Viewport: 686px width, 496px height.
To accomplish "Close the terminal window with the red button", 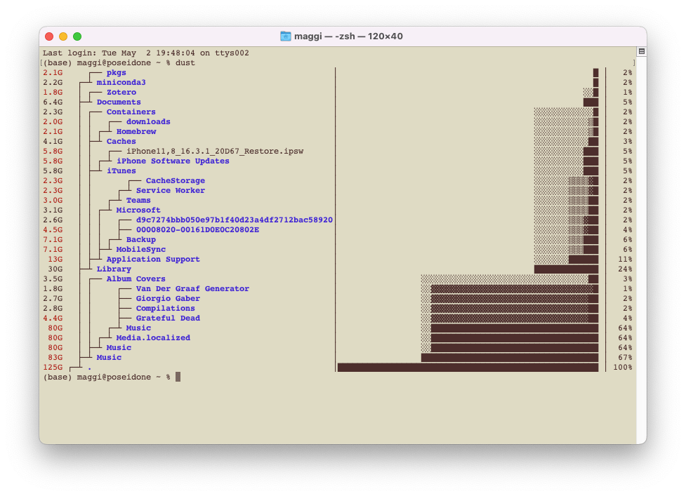I will [49, 36].
